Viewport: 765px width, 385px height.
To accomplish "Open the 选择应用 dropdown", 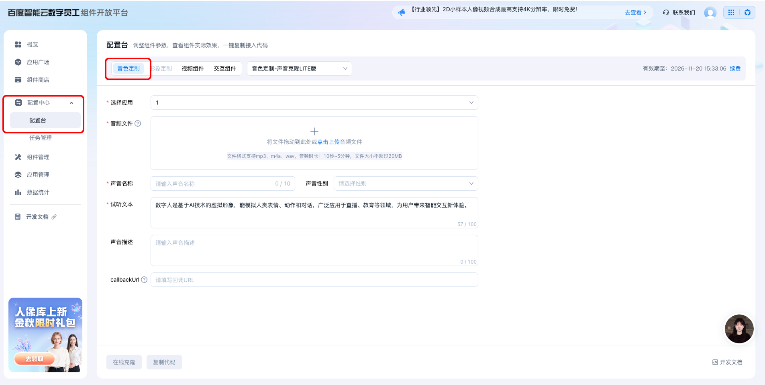I will click(314, 103).
